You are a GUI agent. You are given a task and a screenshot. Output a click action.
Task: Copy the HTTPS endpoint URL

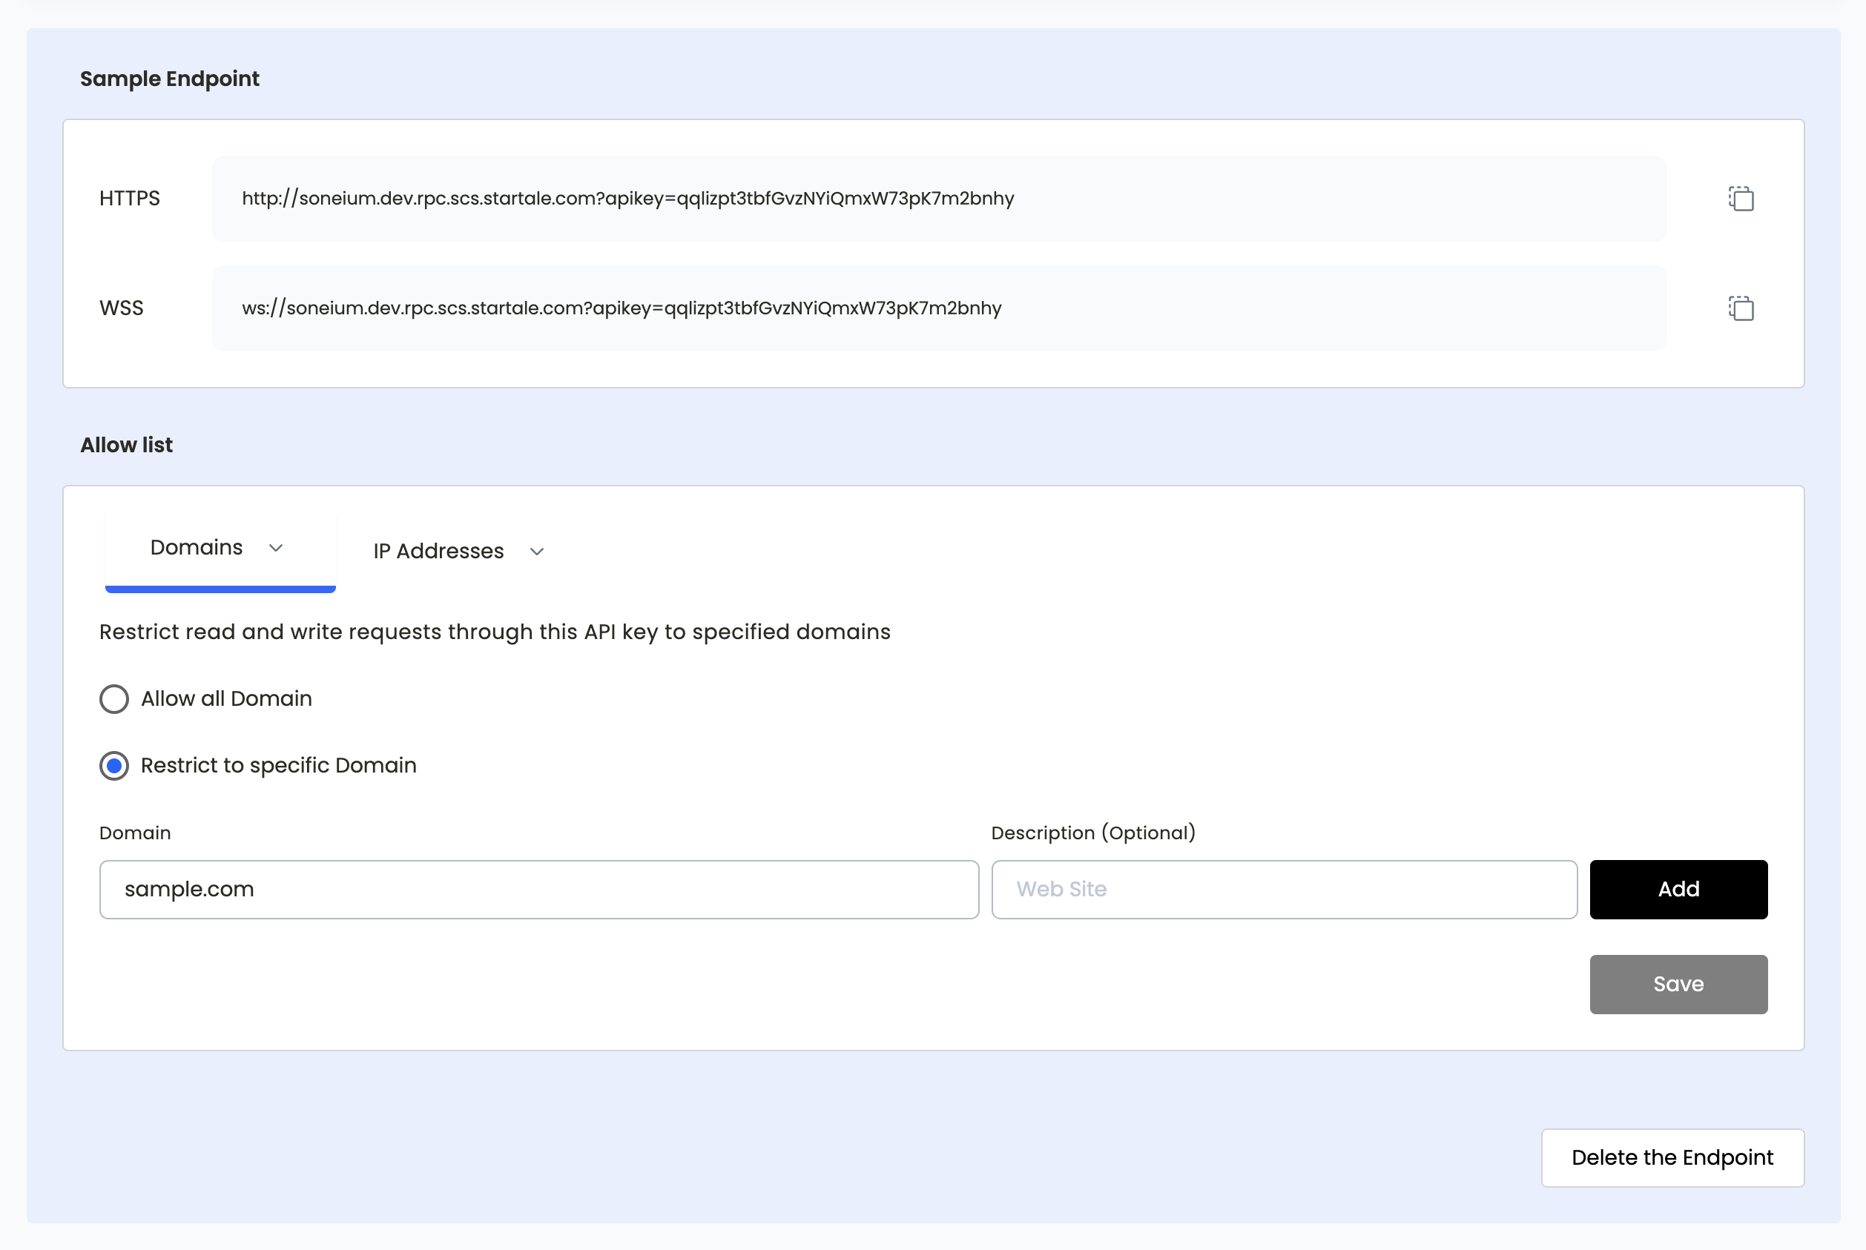[1741, 199]
